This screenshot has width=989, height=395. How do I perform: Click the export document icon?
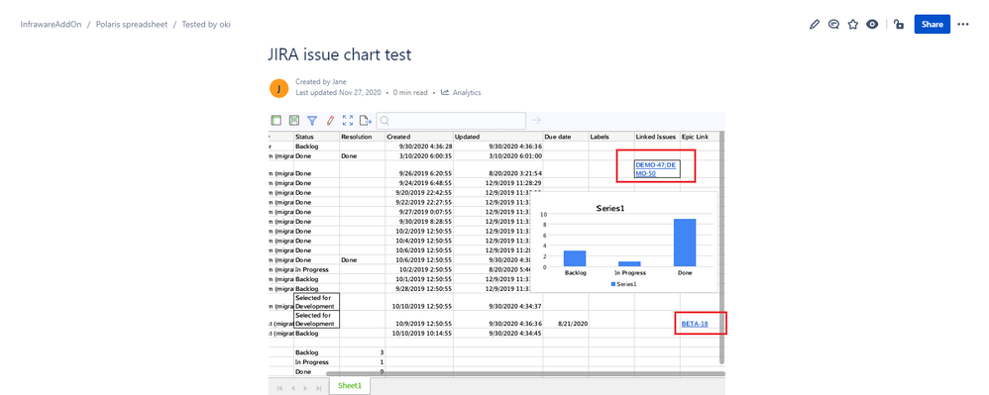pyautogui.click(x=366, y=121)
